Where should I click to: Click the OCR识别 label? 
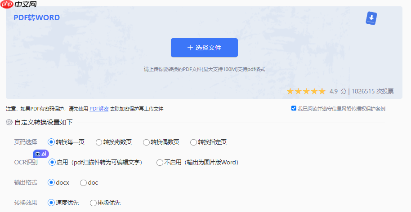point(26,162)
